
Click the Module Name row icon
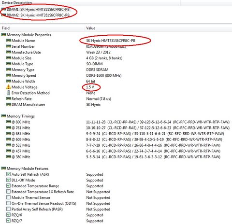point(9,41)
